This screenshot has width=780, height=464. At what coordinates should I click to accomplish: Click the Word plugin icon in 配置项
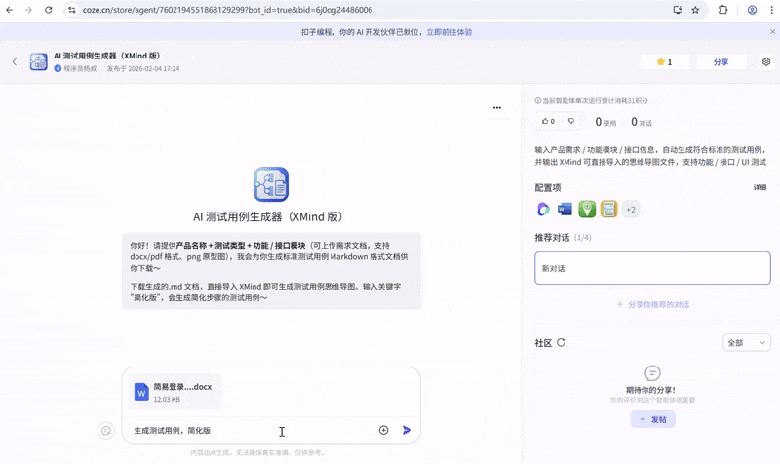click(565, 210)
